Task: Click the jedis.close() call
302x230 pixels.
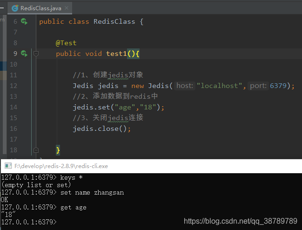Action: 102,129
